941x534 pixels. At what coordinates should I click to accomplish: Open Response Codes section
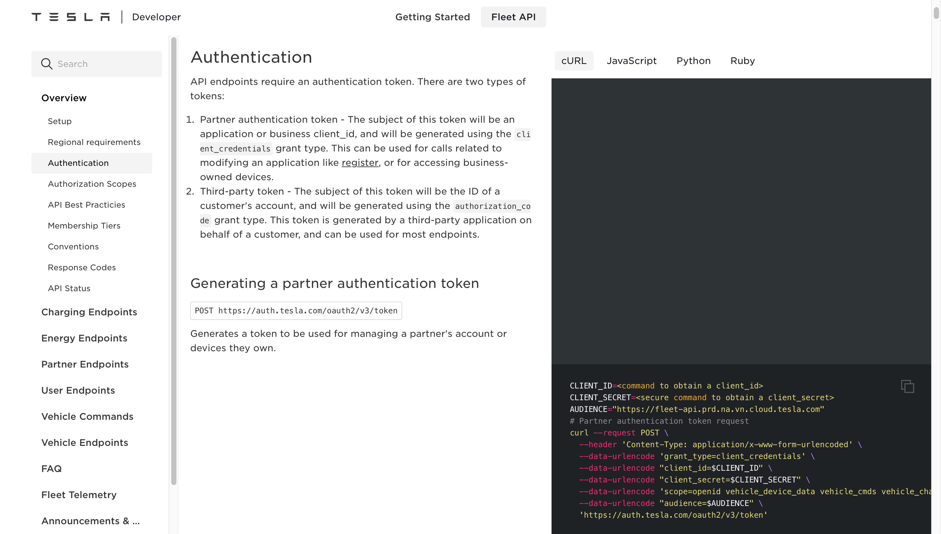click(81, 267)
